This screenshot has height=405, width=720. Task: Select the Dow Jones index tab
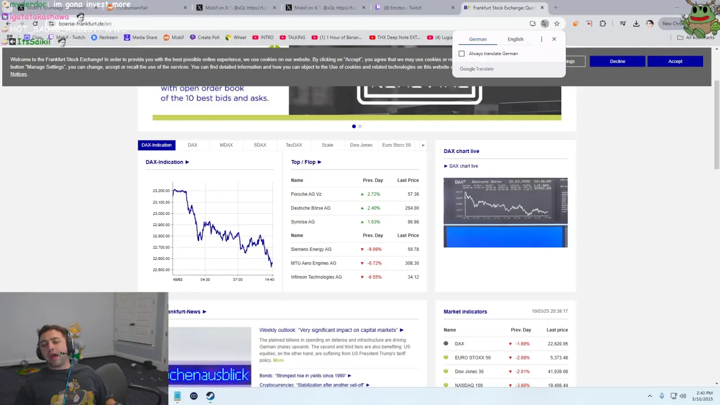(x=361, y=145)
